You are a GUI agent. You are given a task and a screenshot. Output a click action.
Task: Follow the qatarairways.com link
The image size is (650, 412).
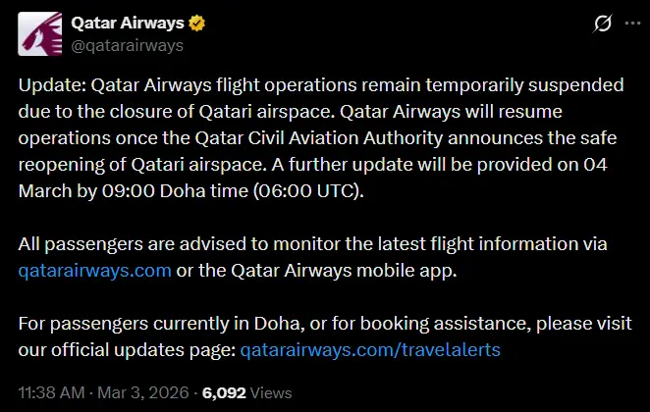[95, 270]
